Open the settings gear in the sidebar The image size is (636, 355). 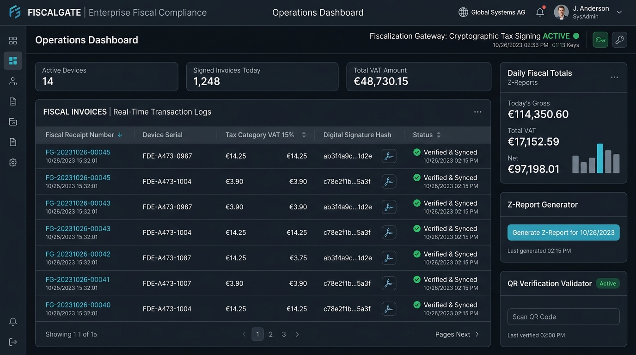pos(13,163)
